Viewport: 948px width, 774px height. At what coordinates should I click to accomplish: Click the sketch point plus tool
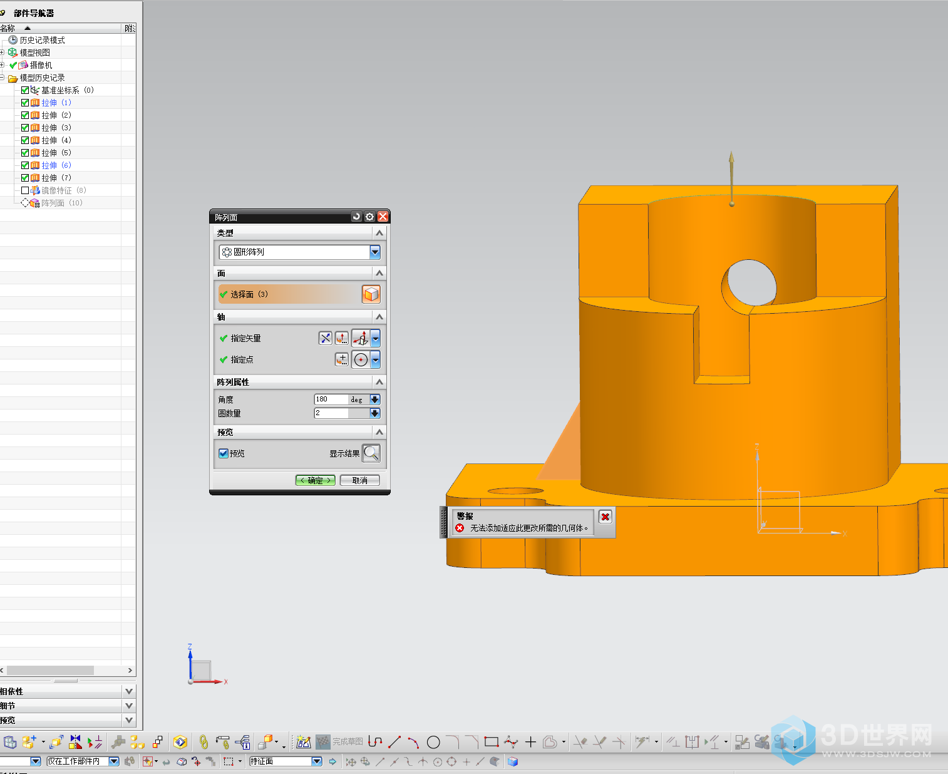[530, 742]
